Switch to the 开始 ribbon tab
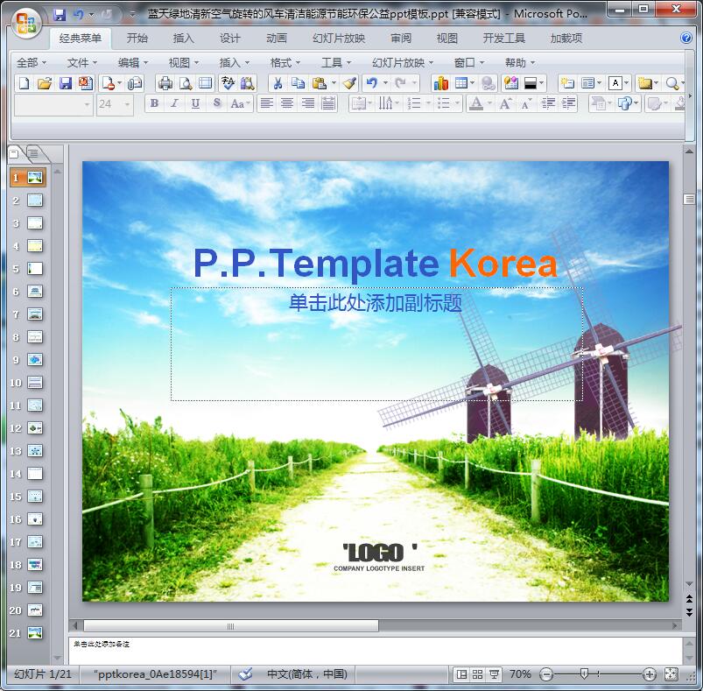 [x=137, y=39]
